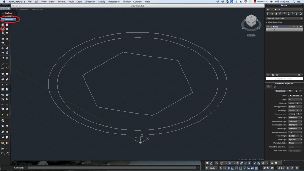Choose the Drafting workspace option

9,13
